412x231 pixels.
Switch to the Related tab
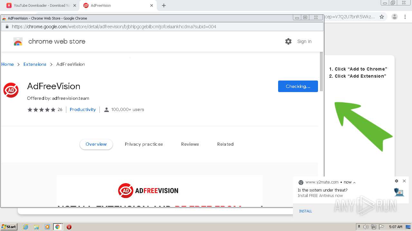tap(225, 144)
